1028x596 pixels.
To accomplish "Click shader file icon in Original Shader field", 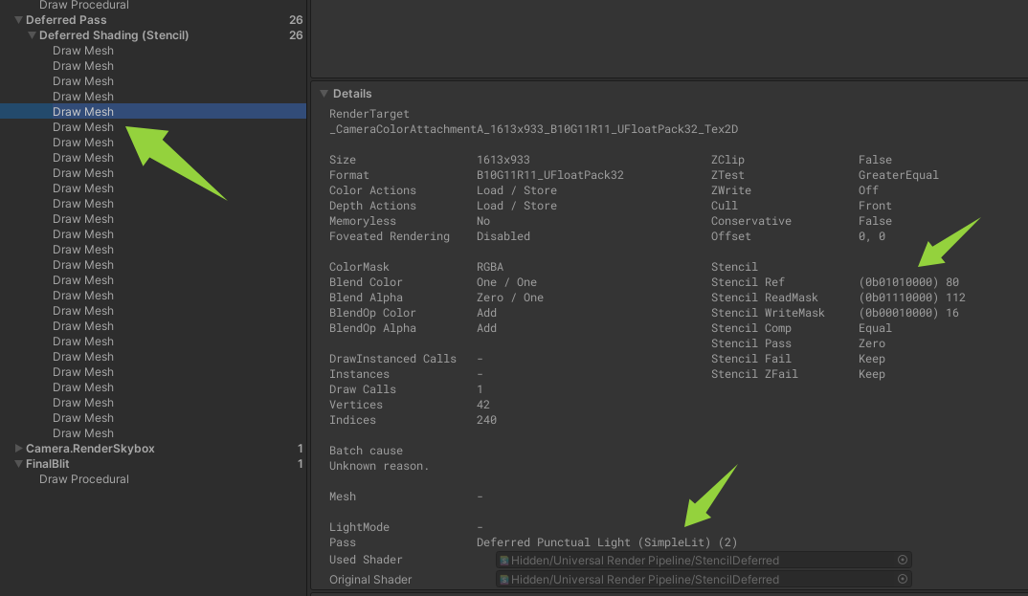I will pos(504,580).
